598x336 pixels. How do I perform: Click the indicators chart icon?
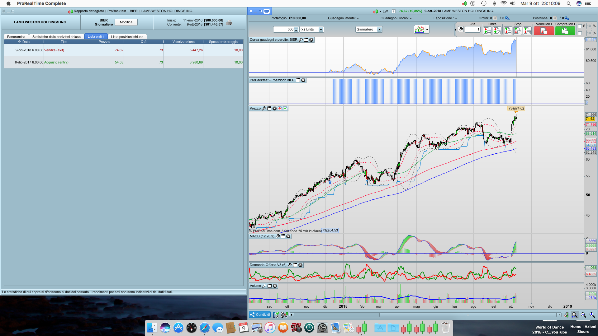coord(419,29)
